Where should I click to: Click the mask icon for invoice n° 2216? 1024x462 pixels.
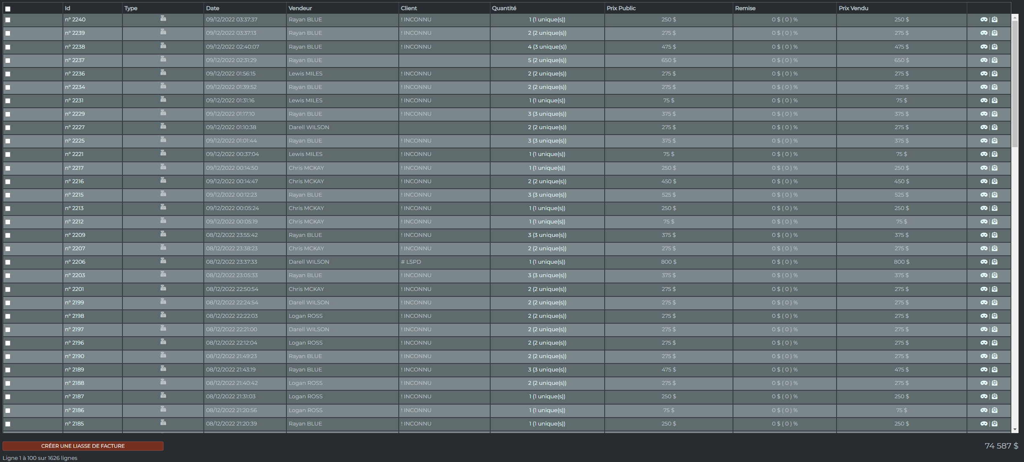pos(984,182)
